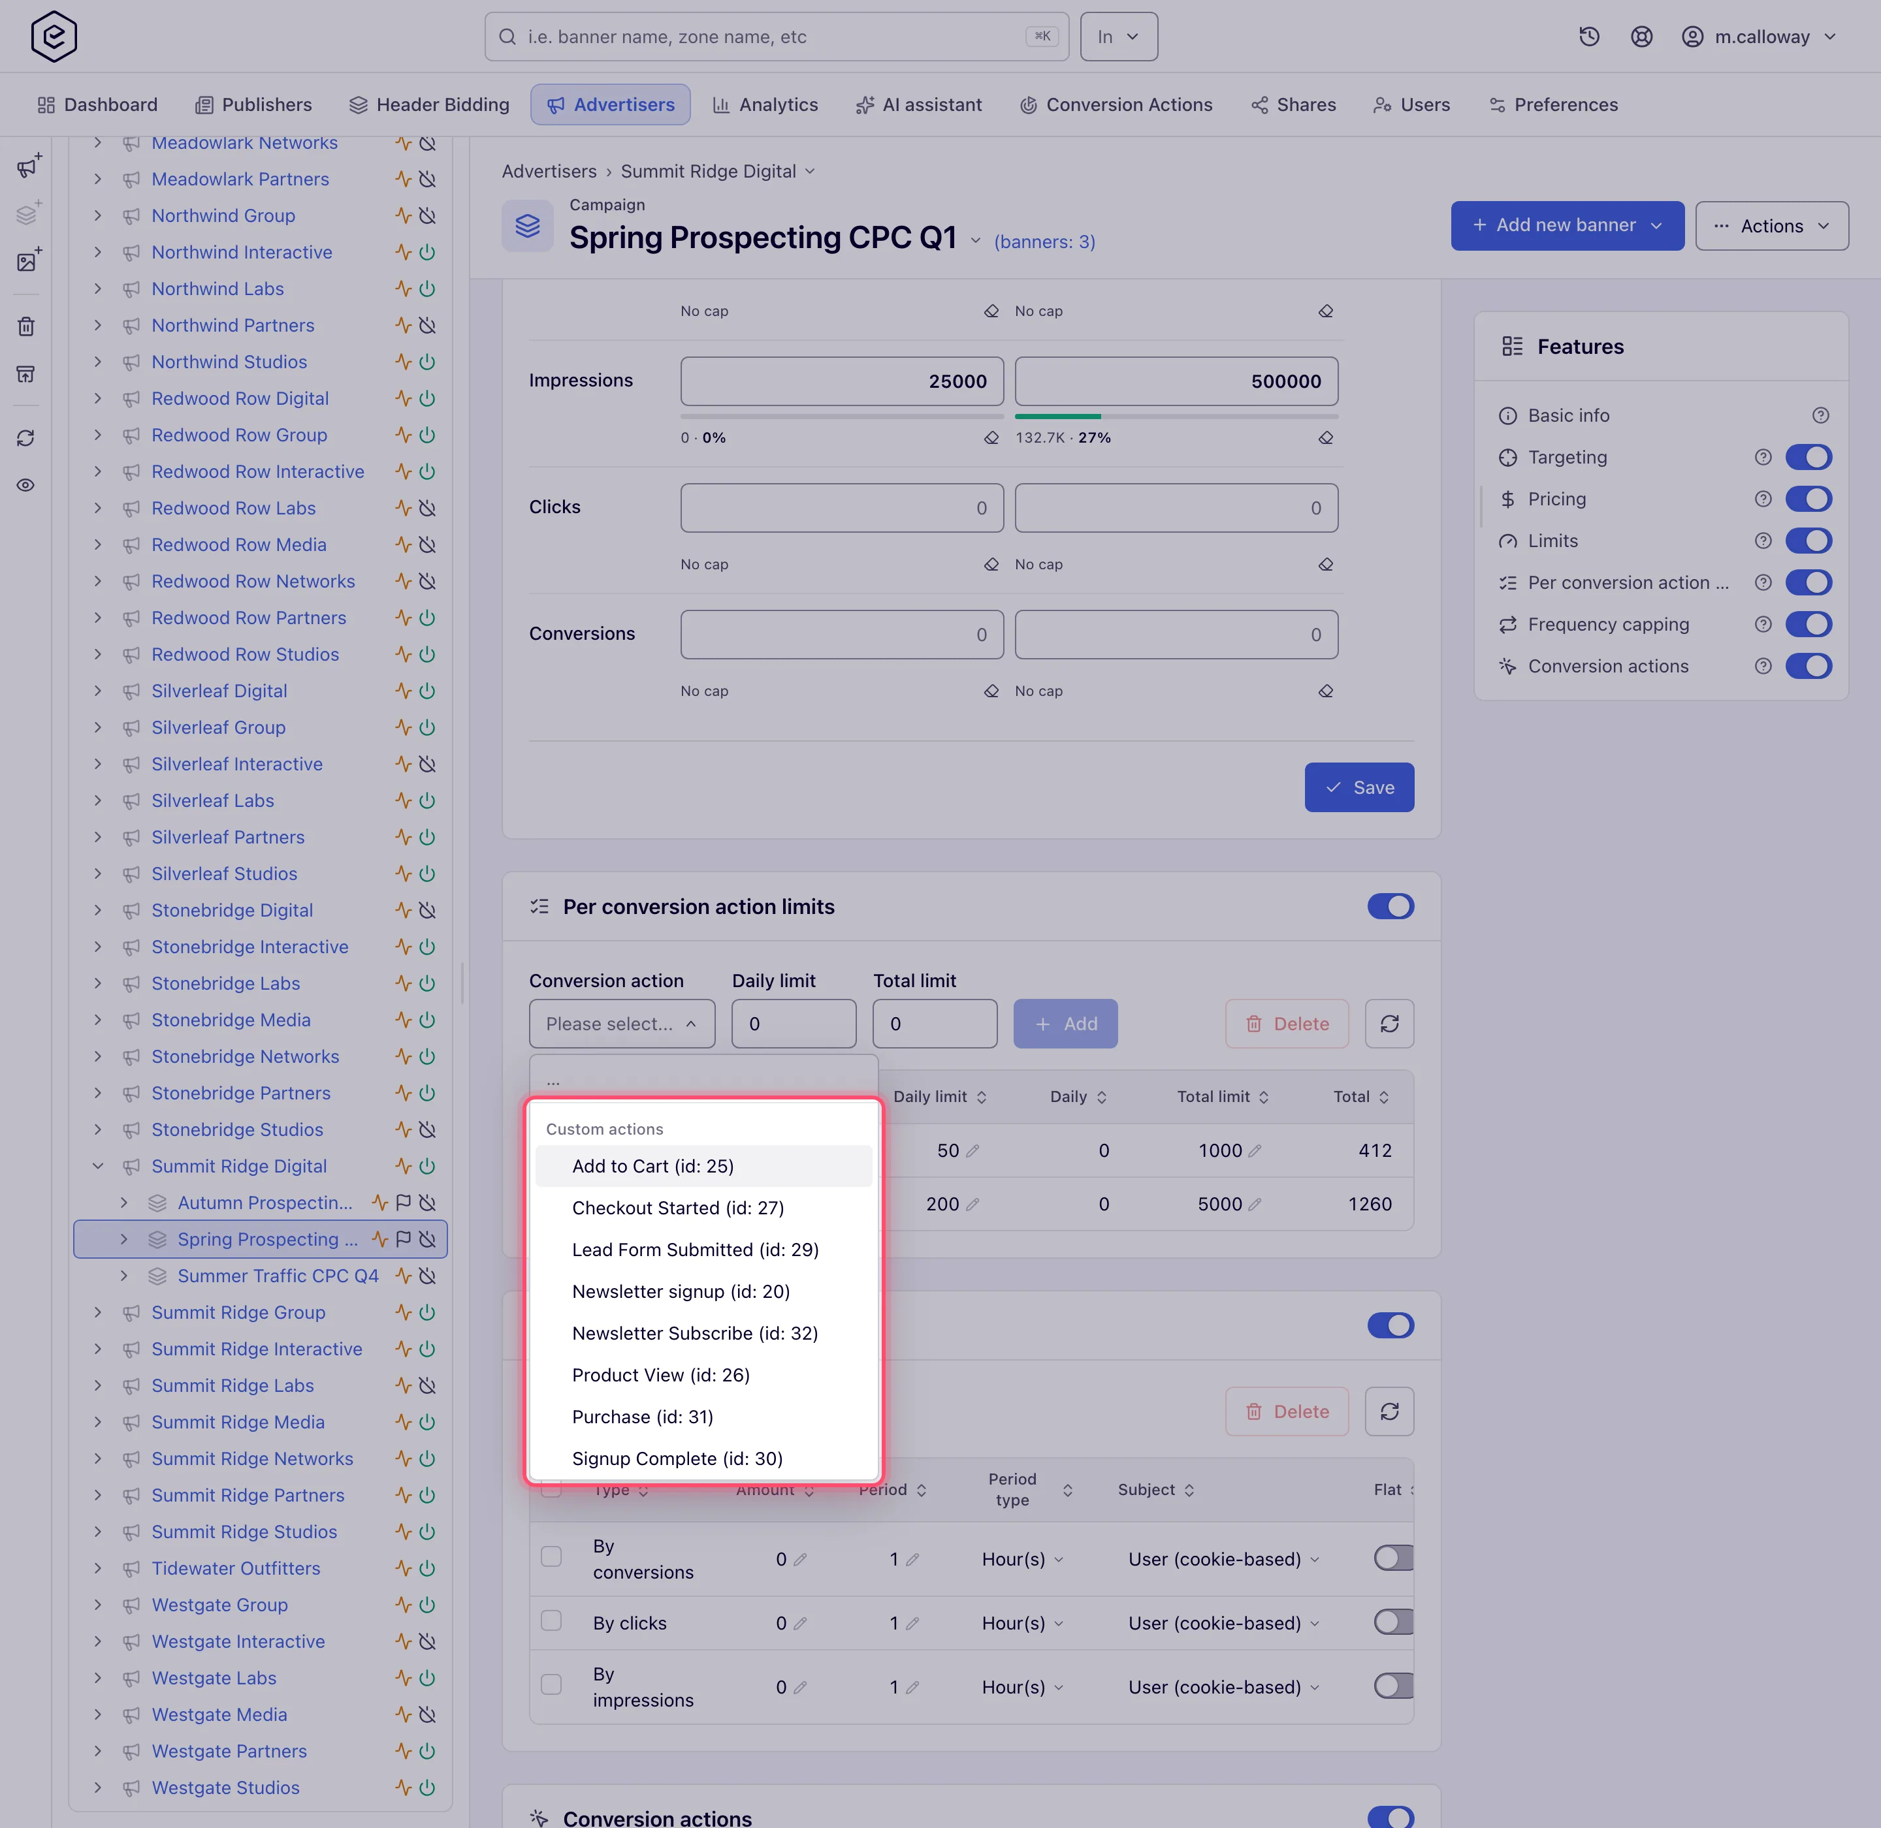1881x1828 pixels.
Task: Click Targeting help question mark icon
Action: [1763, 457]
